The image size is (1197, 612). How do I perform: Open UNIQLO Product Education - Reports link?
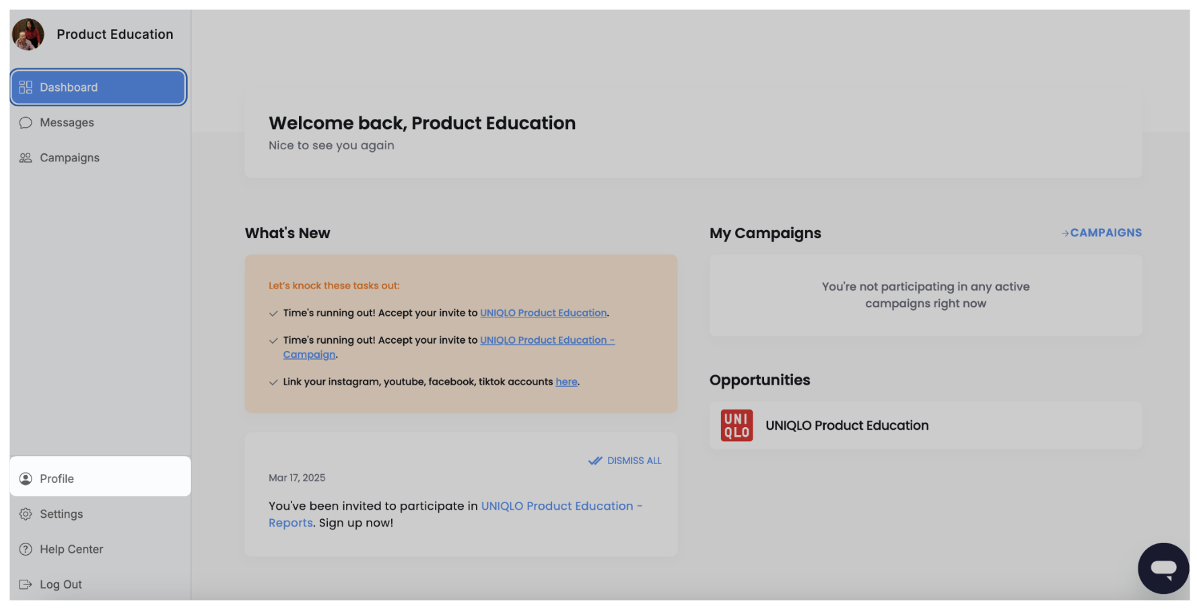pos(456,514)
